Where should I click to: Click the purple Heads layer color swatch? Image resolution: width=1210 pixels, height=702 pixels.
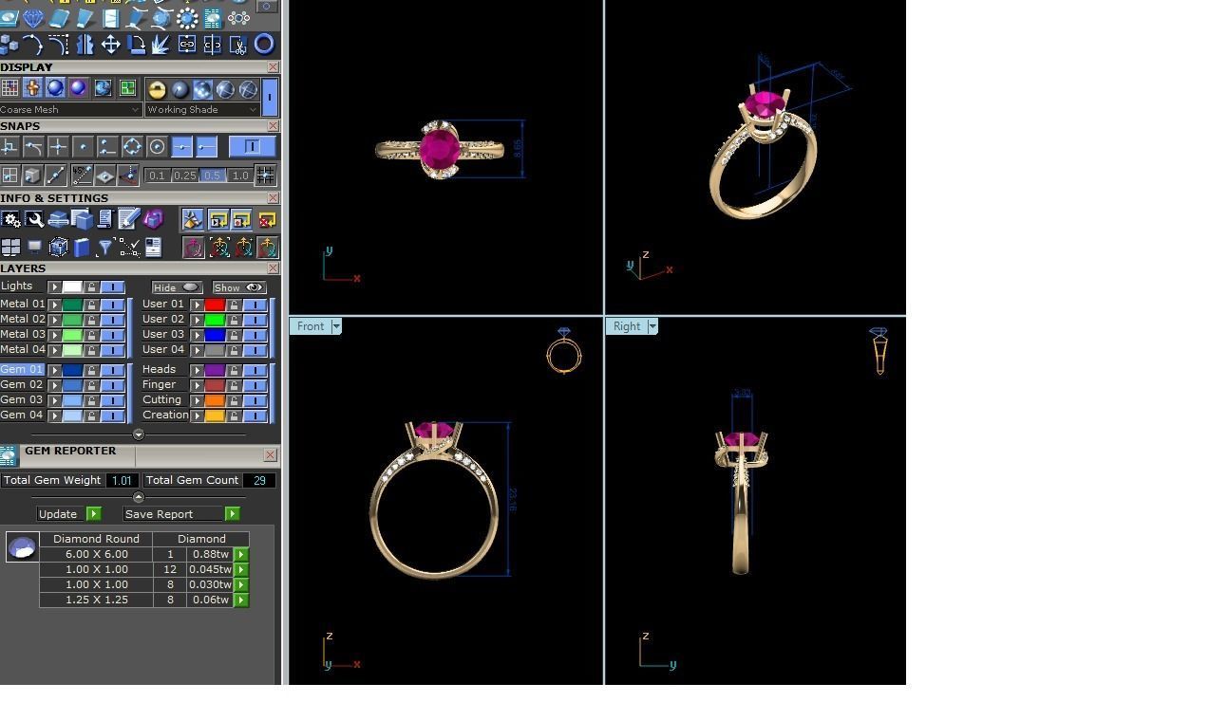pyautogui.click(x=215, y=370)
